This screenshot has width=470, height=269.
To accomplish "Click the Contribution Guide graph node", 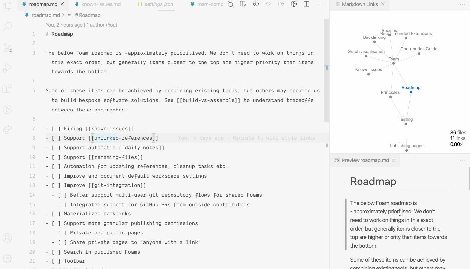I will pos(419,53).
